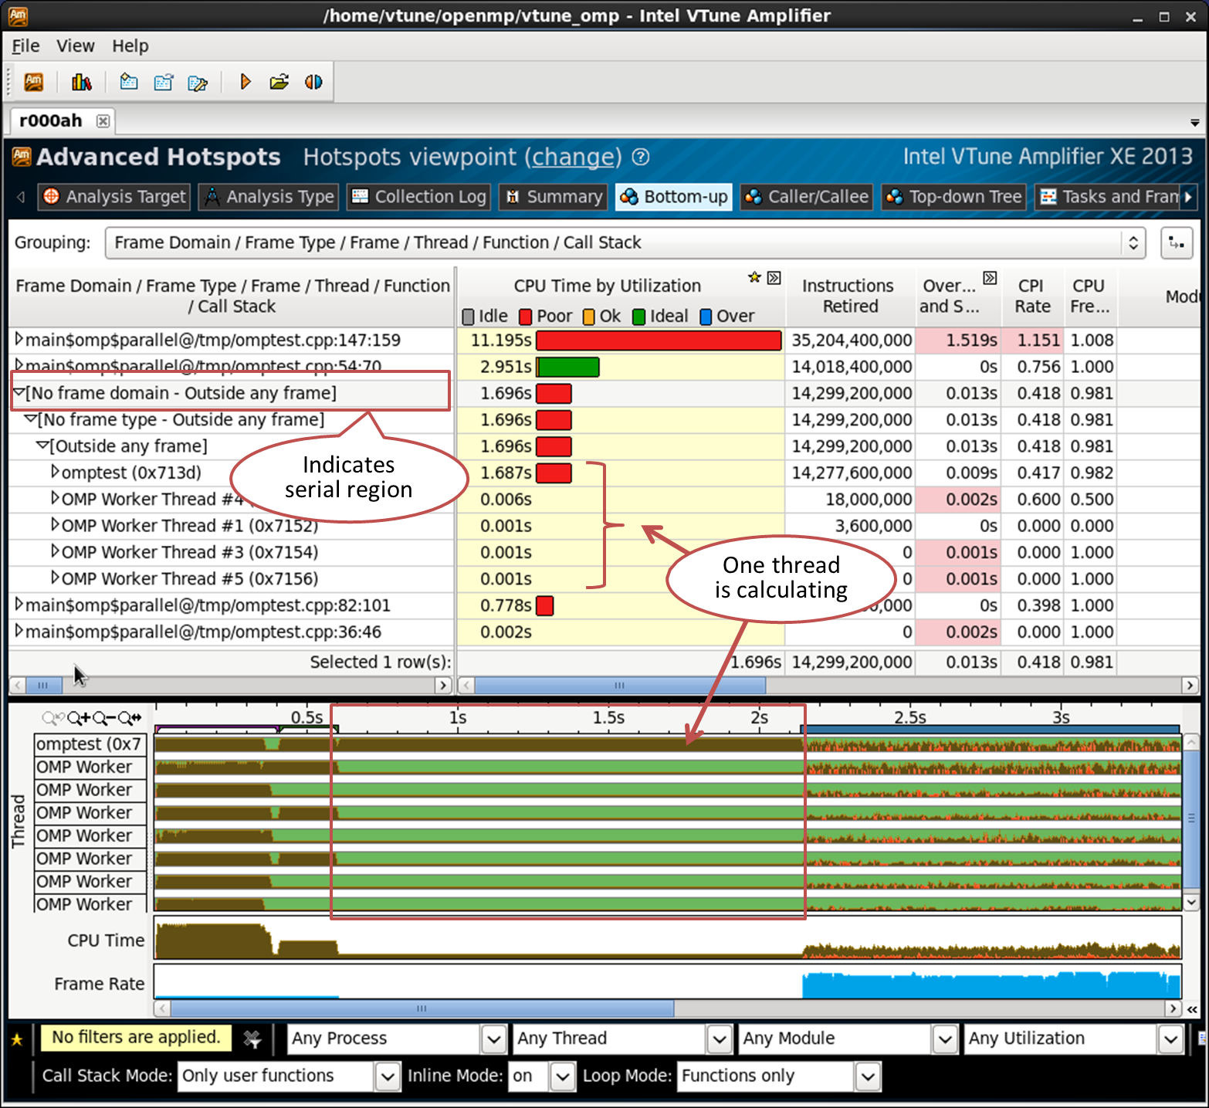This screenshot has width=1209, height=1108.
Task: Click the Configure Project wrench icon
Action: pyautogui.click(x=198, y=82)
